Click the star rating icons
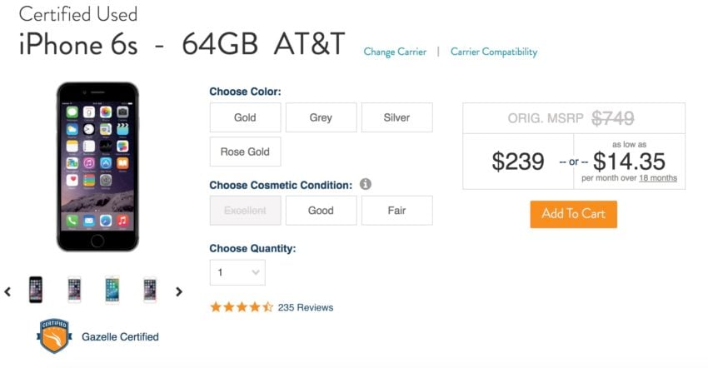Viewport: 708px width, 368px height. [x=242, y=307]
